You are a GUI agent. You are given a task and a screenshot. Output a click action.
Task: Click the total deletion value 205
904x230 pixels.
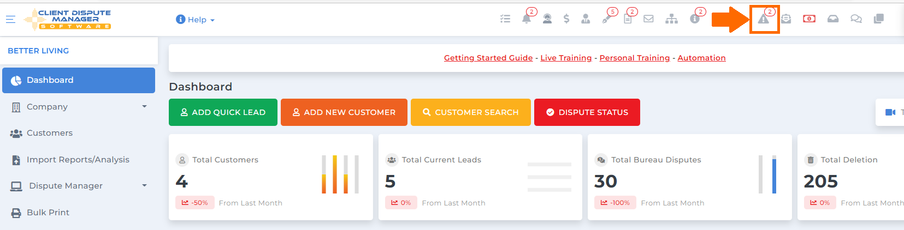point(821,181)
